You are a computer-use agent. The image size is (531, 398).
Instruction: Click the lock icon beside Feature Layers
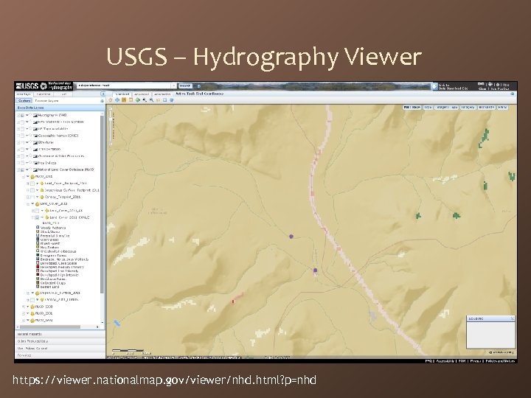102,101
